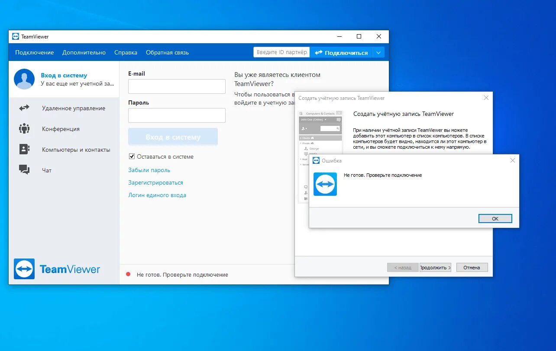Click the У вас еще нет учетной записи text
Viewport: 556px width, 351px height.
click(78, 83)
